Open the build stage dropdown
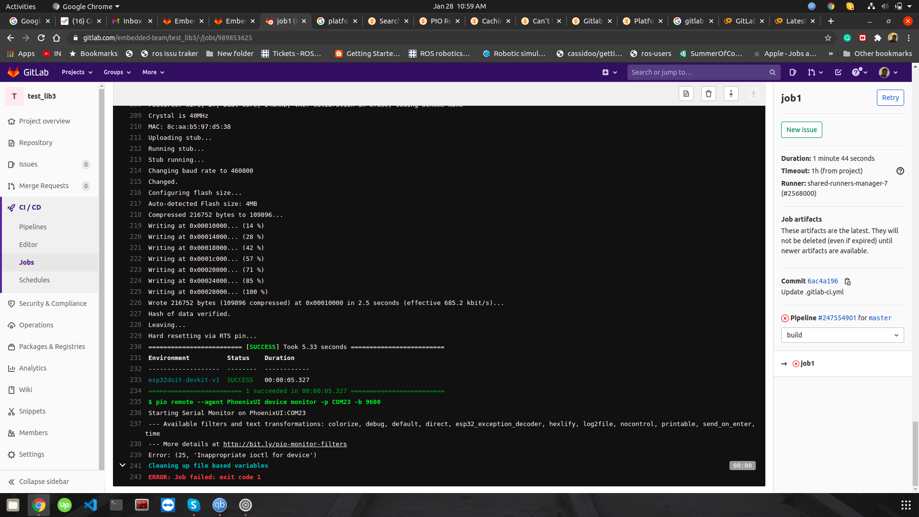This screenshot has width=919, height=517. pos(842,335)
